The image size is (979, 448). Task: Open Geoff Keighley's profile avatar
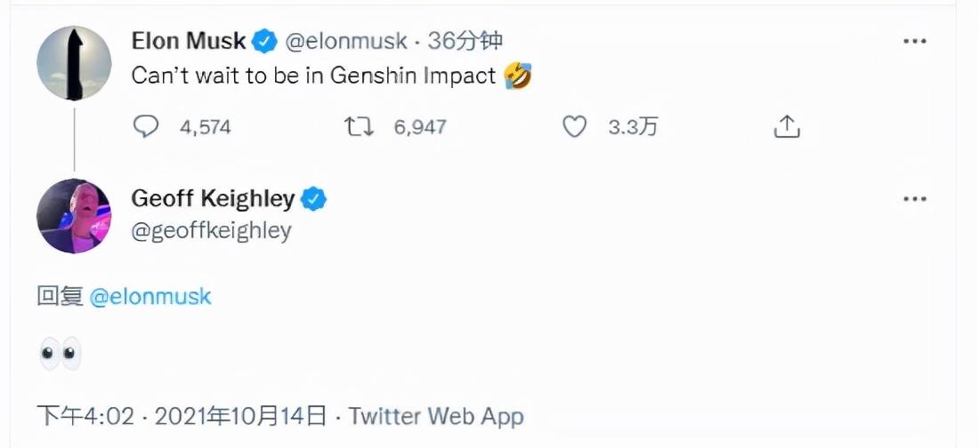click(74, 216)
